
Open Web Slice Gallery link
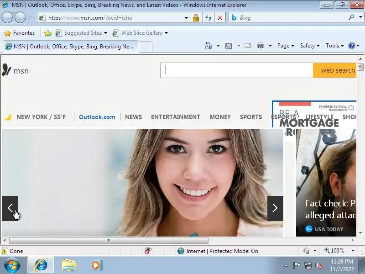coord(140,33)
